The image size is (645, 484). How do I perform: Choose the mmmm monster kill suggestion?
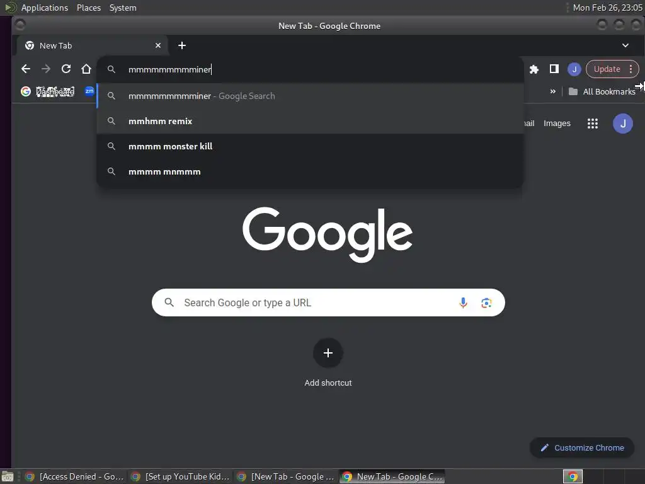point(310,146)
